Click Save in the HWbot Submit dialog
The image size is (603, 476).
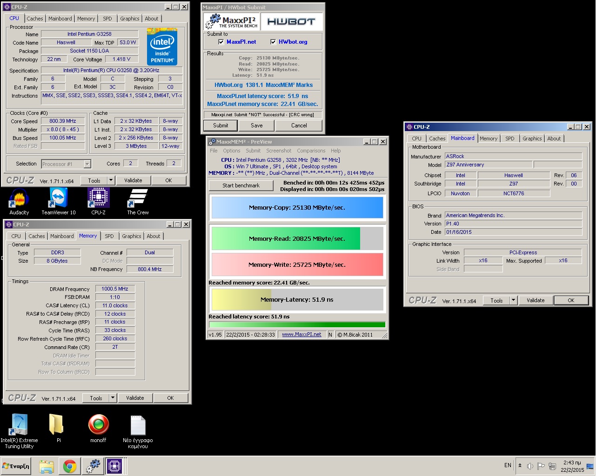257,126
